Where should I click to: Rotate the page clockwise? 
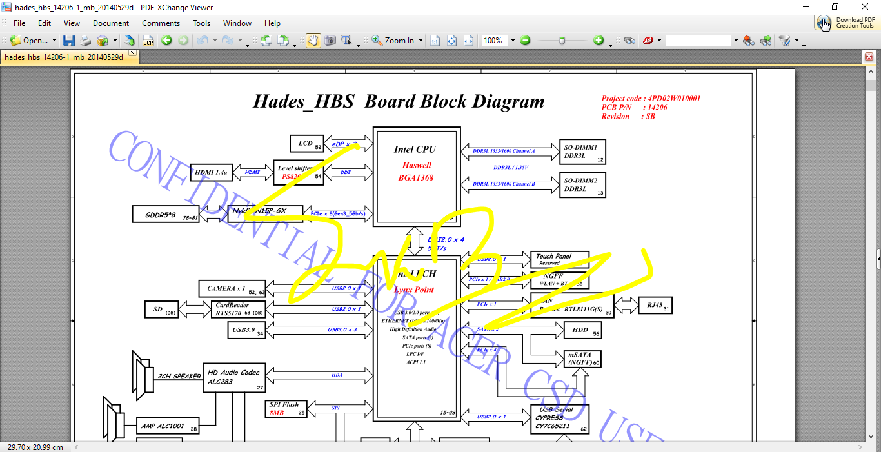tap(282, 41)
